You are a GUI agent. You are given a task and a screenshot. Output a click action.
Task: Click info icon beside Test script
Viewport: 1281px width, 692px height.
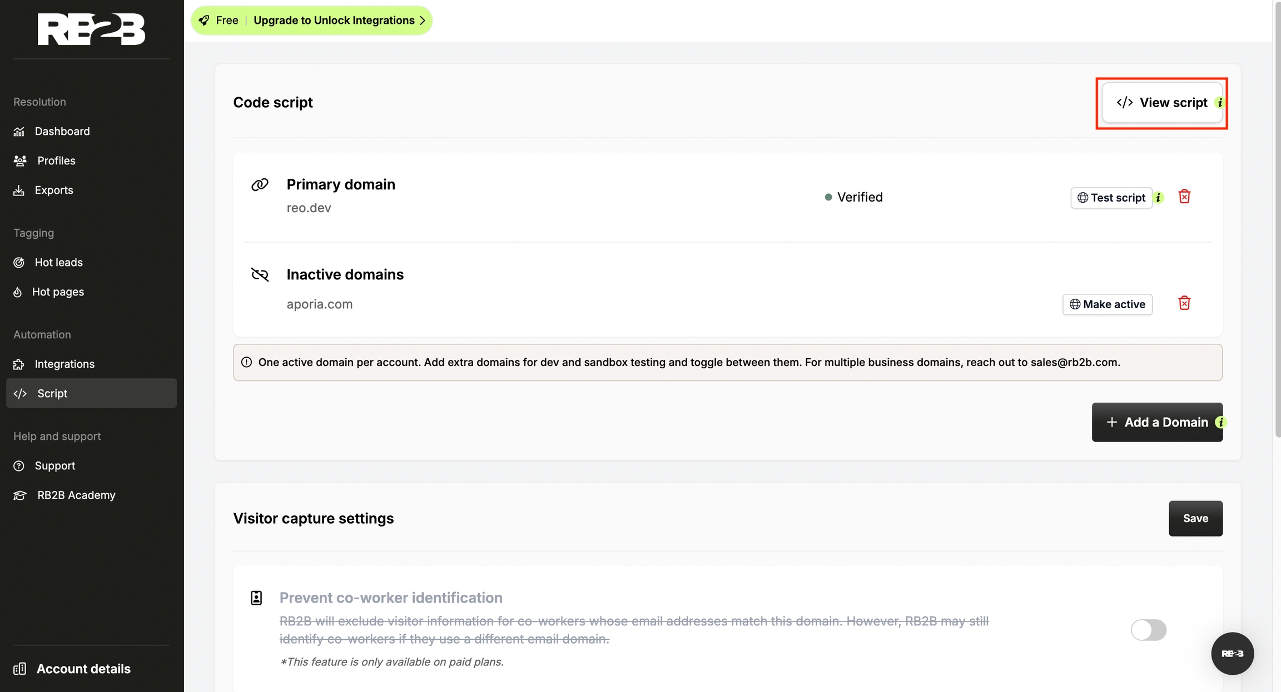coord(1159,198)
